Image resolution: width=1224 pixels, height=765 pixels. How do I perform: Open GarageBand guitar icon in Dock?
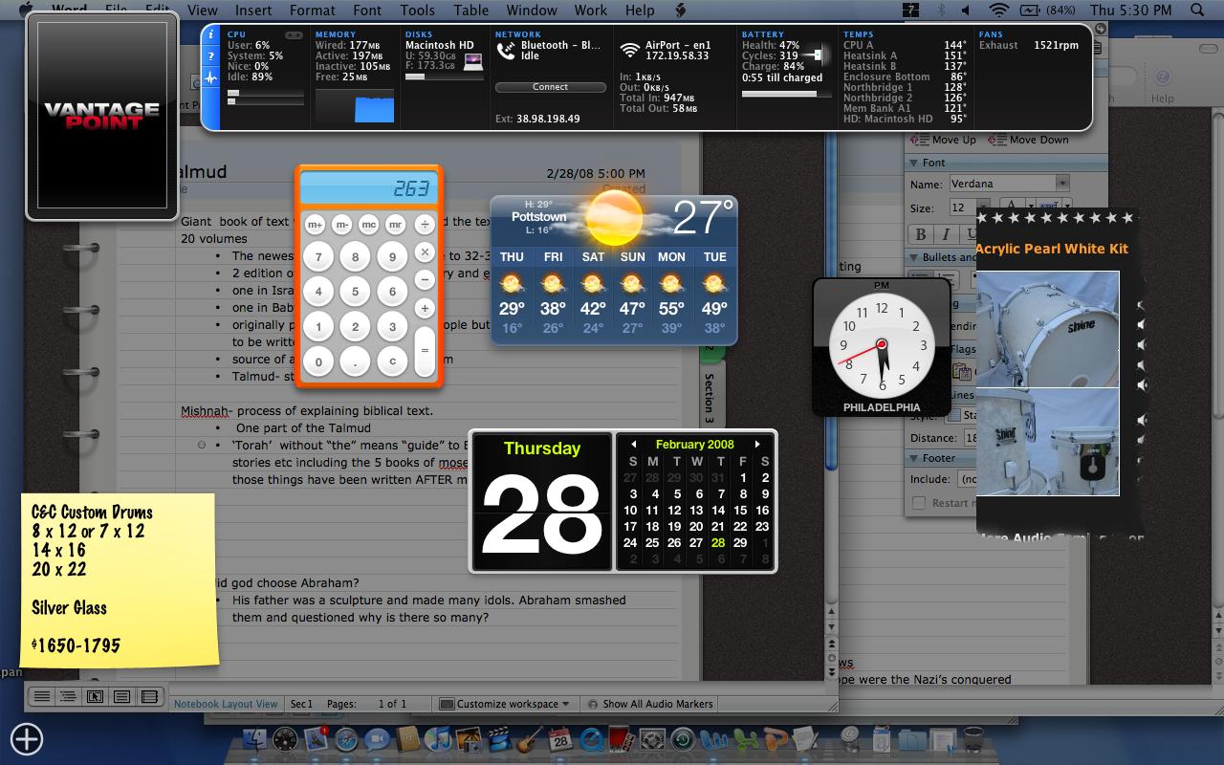[x=530, y=739]
